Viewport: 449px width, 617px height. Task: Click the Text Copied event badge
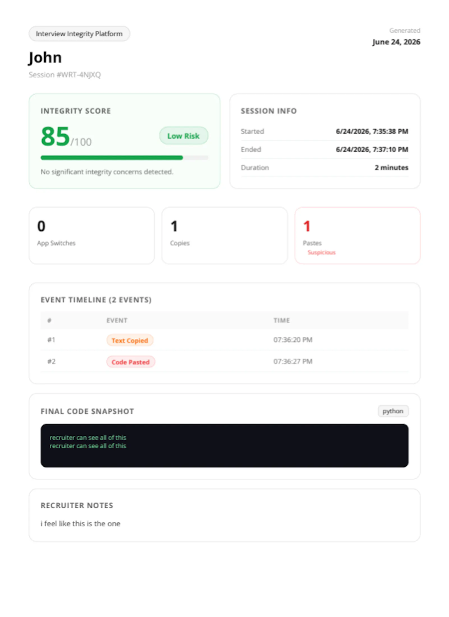[130, 340]
